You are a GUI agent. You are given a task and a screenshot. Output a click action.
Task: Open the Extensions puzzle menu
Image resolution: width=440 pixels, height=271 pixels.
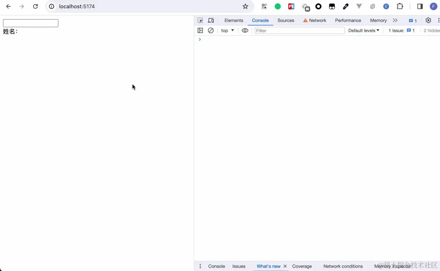coord(400,6)
